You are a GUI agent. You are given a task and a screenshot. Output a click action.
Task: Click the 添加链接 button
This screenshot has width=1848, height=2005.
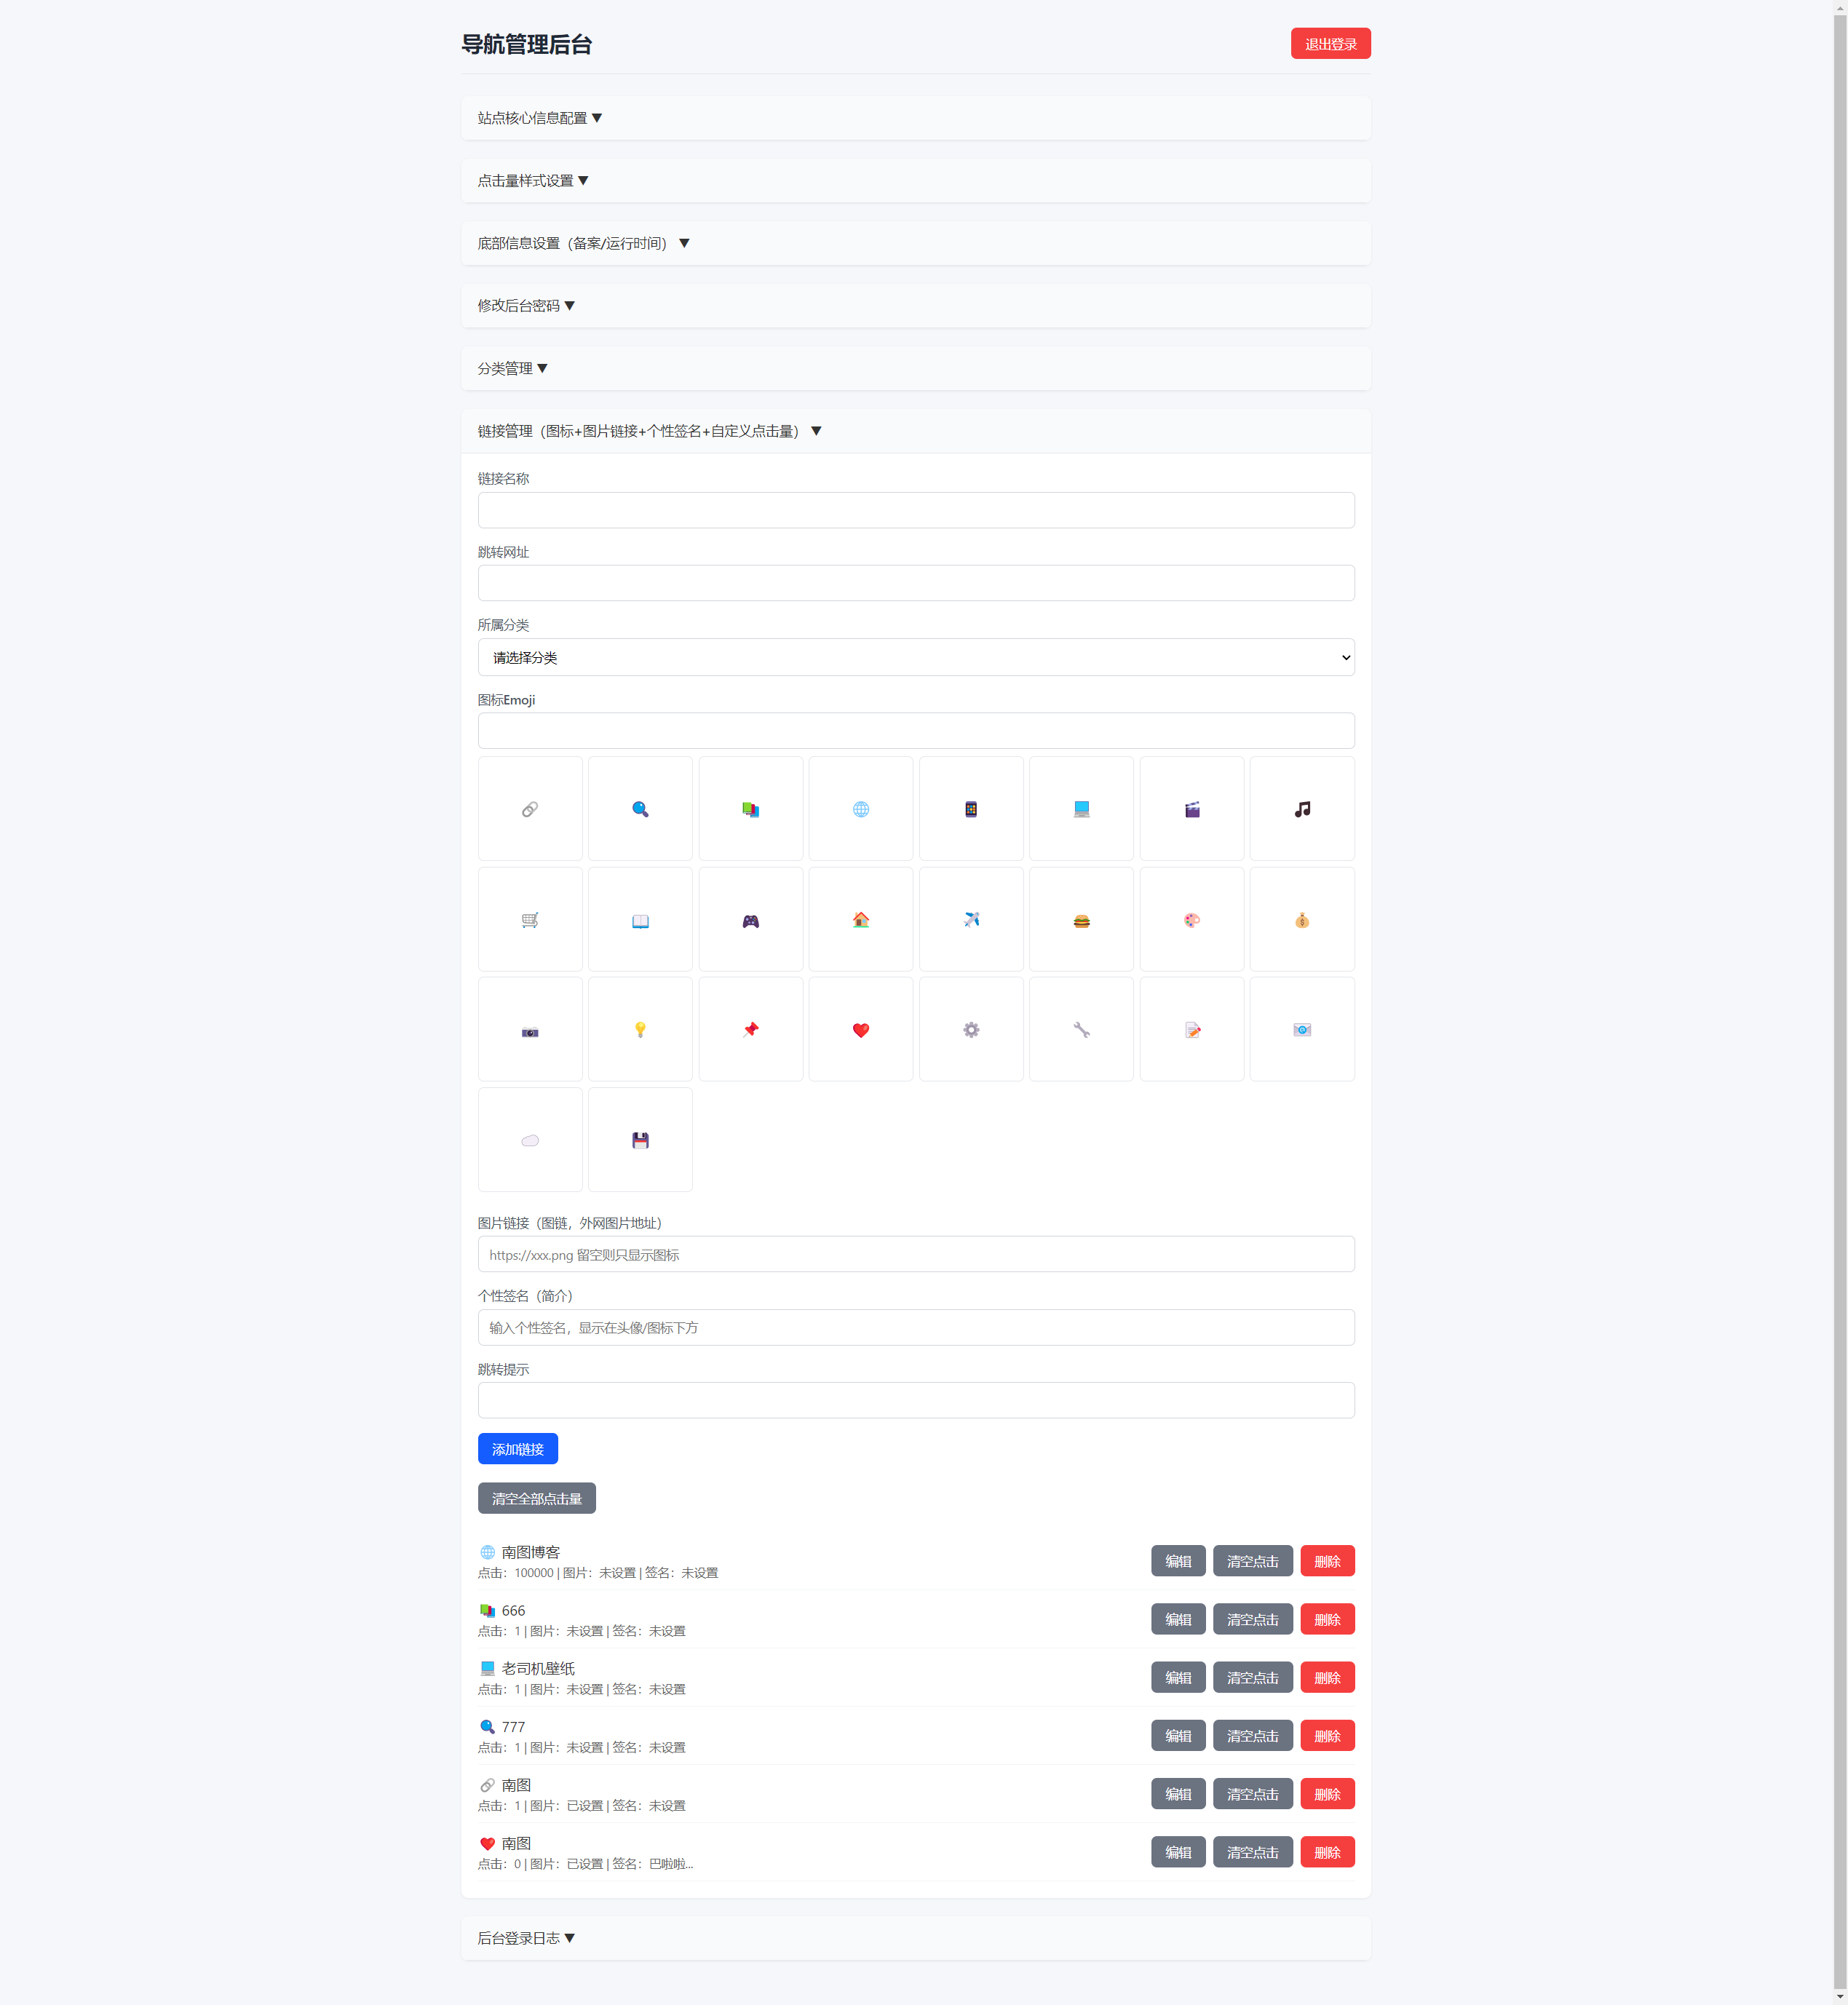(x=517, y=1449)
